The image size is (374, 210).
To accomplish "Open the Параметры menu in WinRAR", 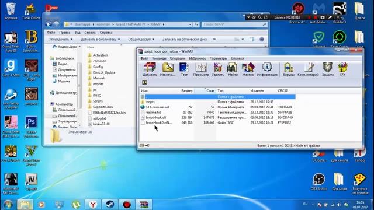I will [x=218, y=58].
